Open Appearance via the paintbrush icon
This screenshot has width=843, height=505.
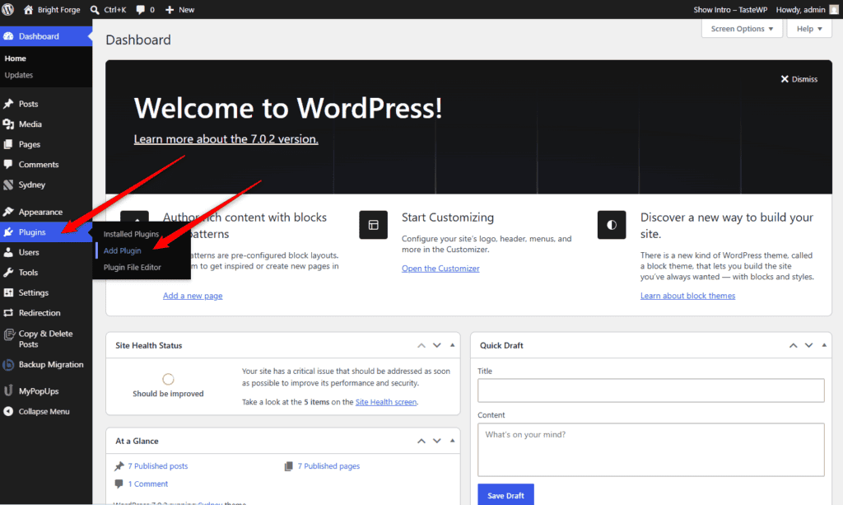[8, 212]
